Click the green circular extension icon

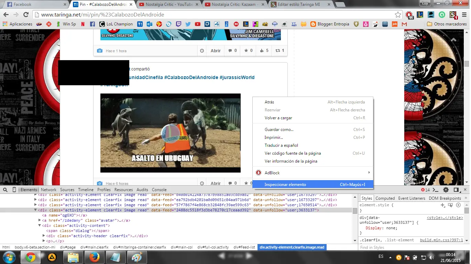click(x=442, y=15)
